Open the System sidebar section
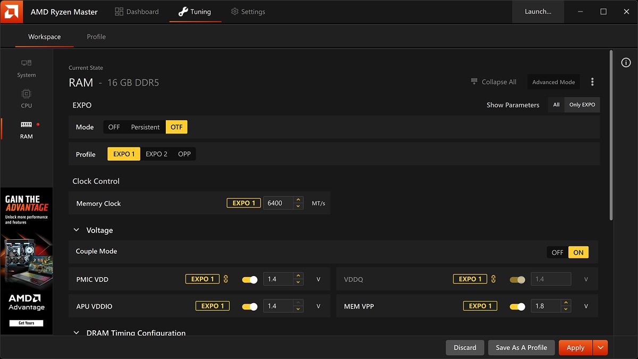Image resolution: width=638 pixels, height=359 pixels. point(26,69)
